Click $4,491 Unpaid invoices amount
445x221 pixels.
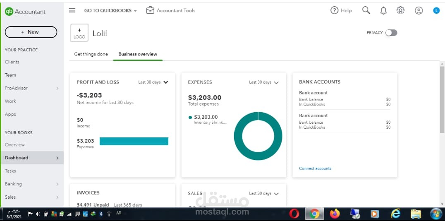[x=93, y=204]
